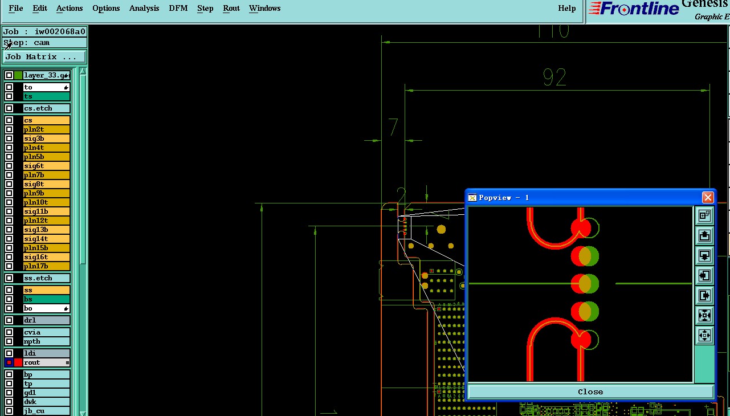This screenshot has height=416, width=730.
Task: Select the npth layer name
Action: tap(47, 341)
